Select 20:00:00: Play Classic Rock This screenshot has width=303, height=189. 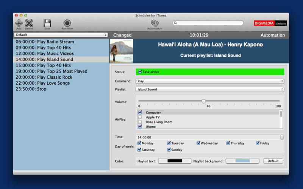click(x=61, y=77)
